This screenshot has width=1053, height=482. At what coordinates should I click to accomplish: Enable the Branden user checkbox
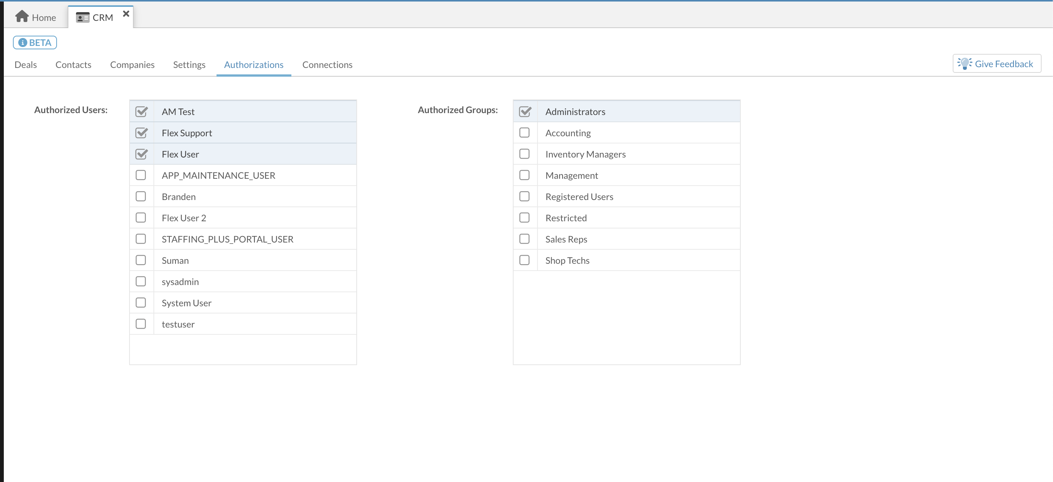(x=141, y=197)
